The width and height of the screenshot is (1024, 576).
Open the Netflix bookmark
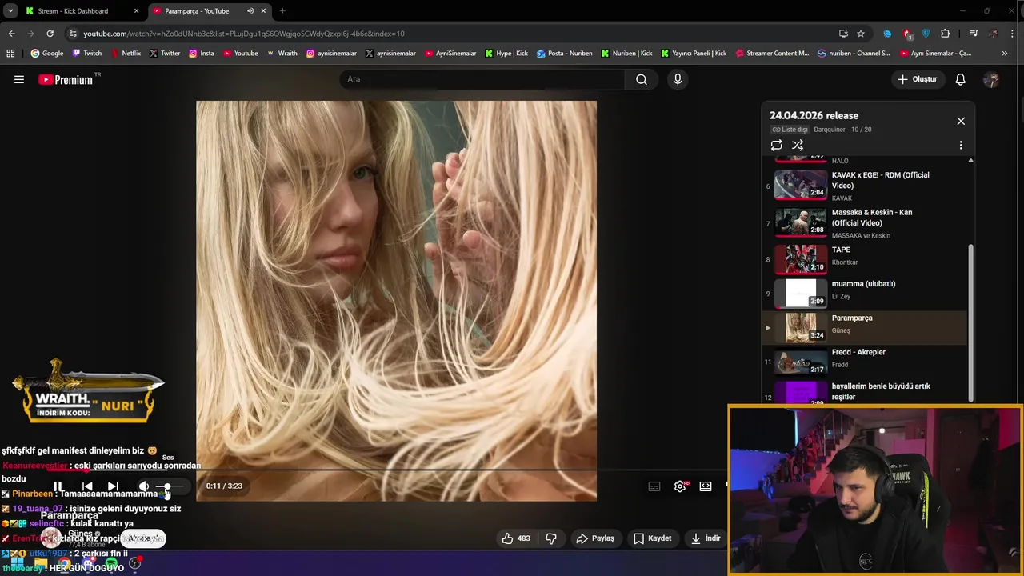(125, 54)
